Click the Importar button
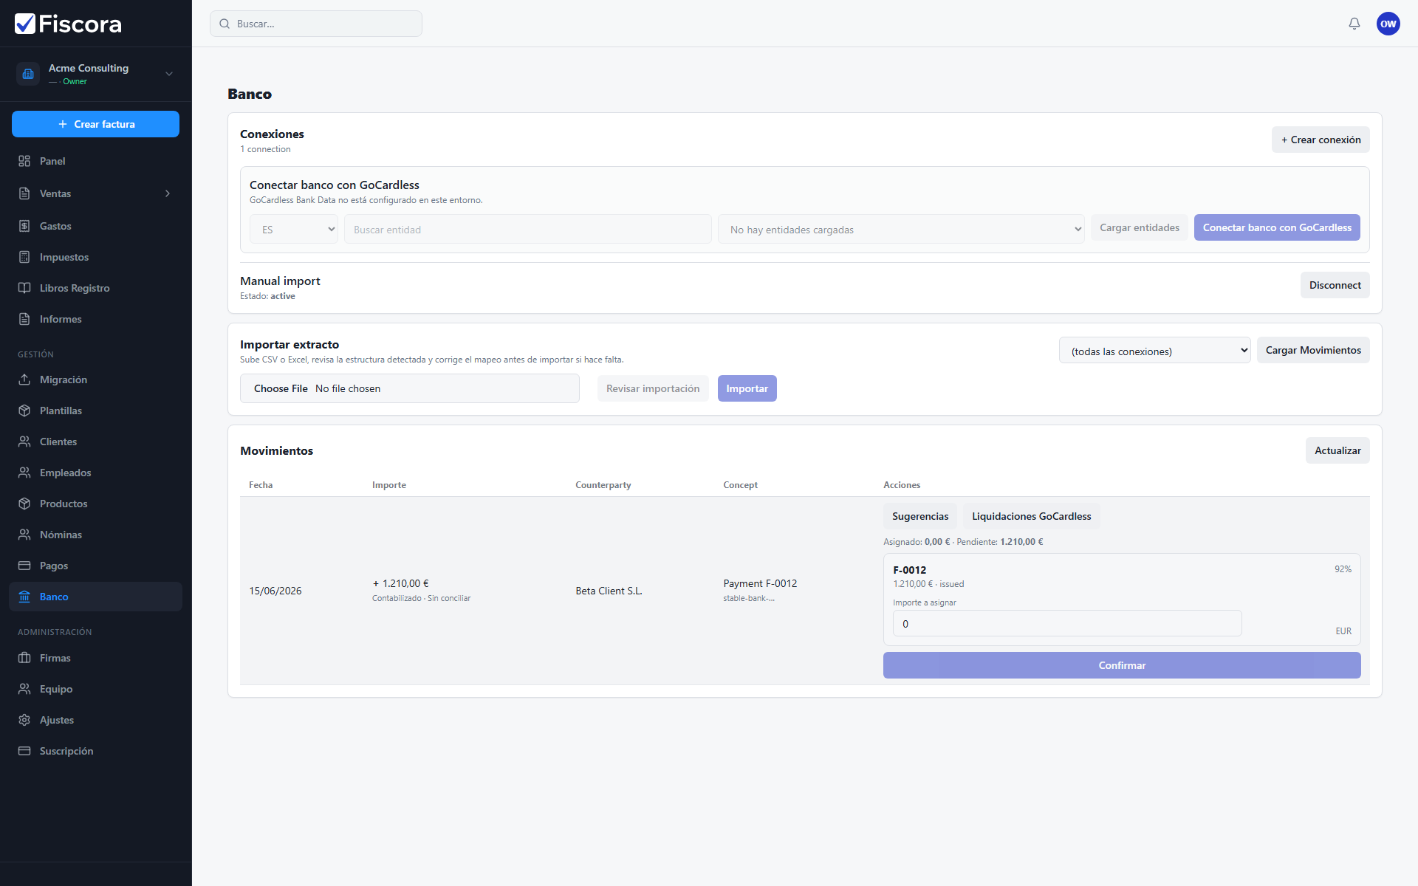The image size is (1418, 886). pos(747,388)
